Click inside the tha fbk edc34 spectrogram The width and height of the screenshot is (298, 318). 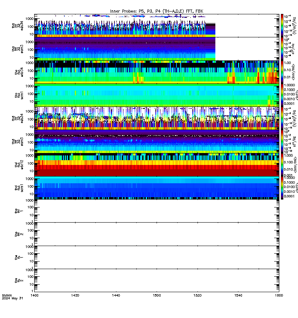pos(157,72)
